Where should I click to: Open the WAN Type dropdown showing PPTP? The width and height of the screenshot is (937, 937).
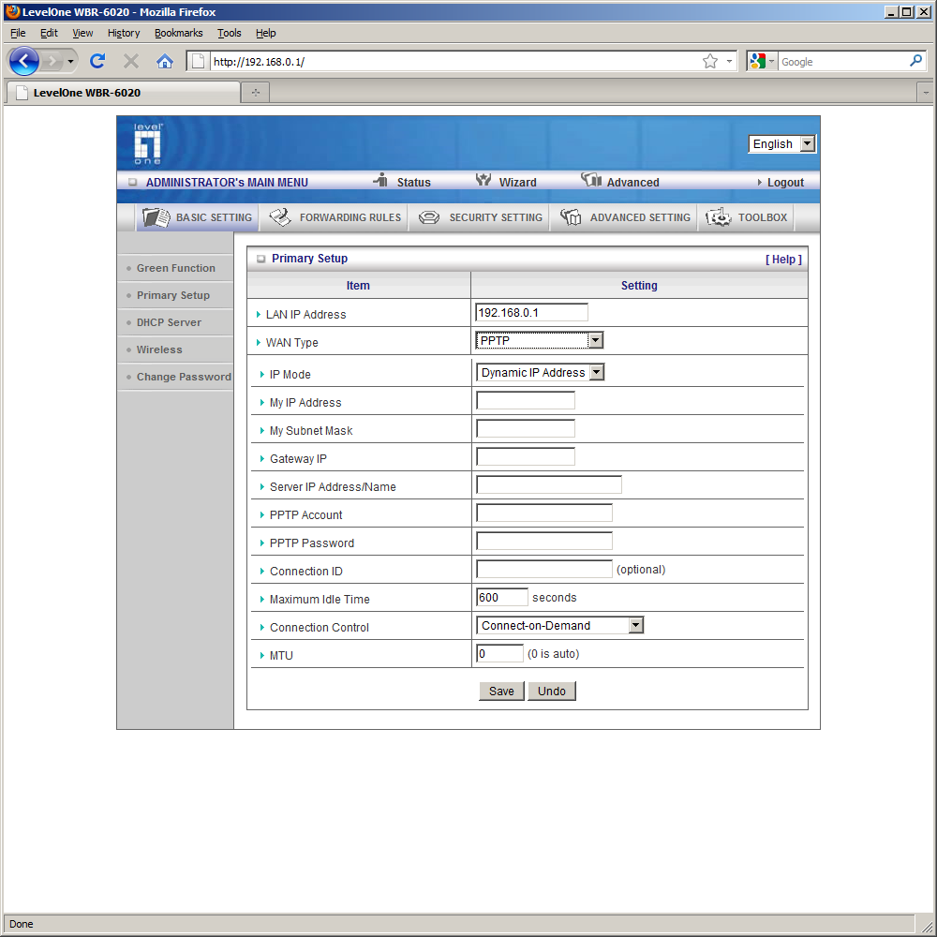pos(540,341)
